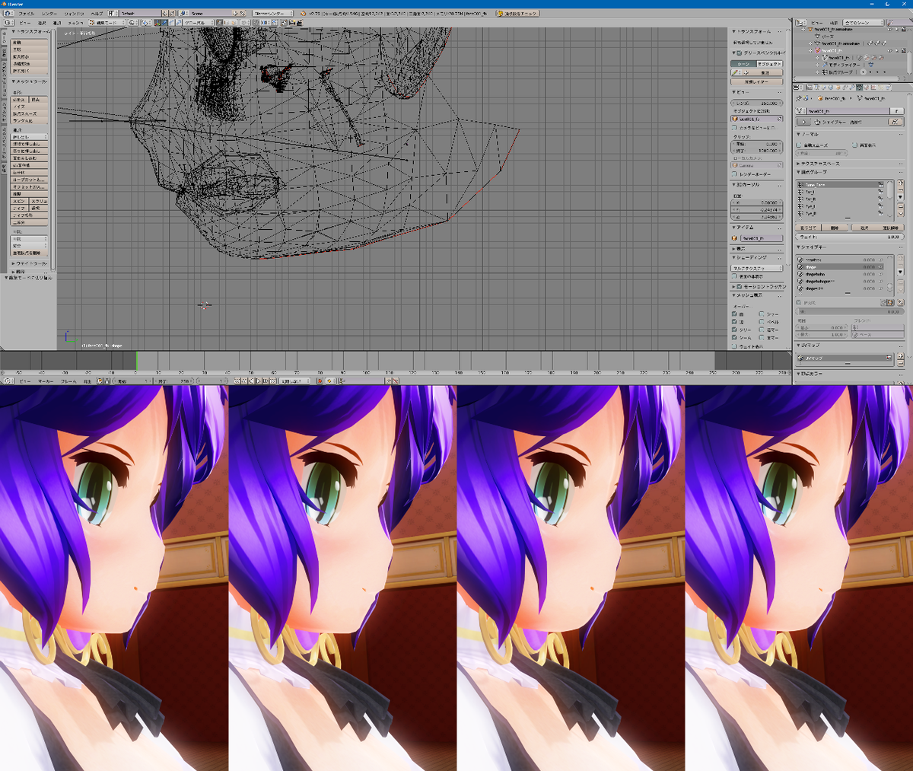Open the ファイル menu
Viewport: 913px width, 771px height.
coord(26,14)
